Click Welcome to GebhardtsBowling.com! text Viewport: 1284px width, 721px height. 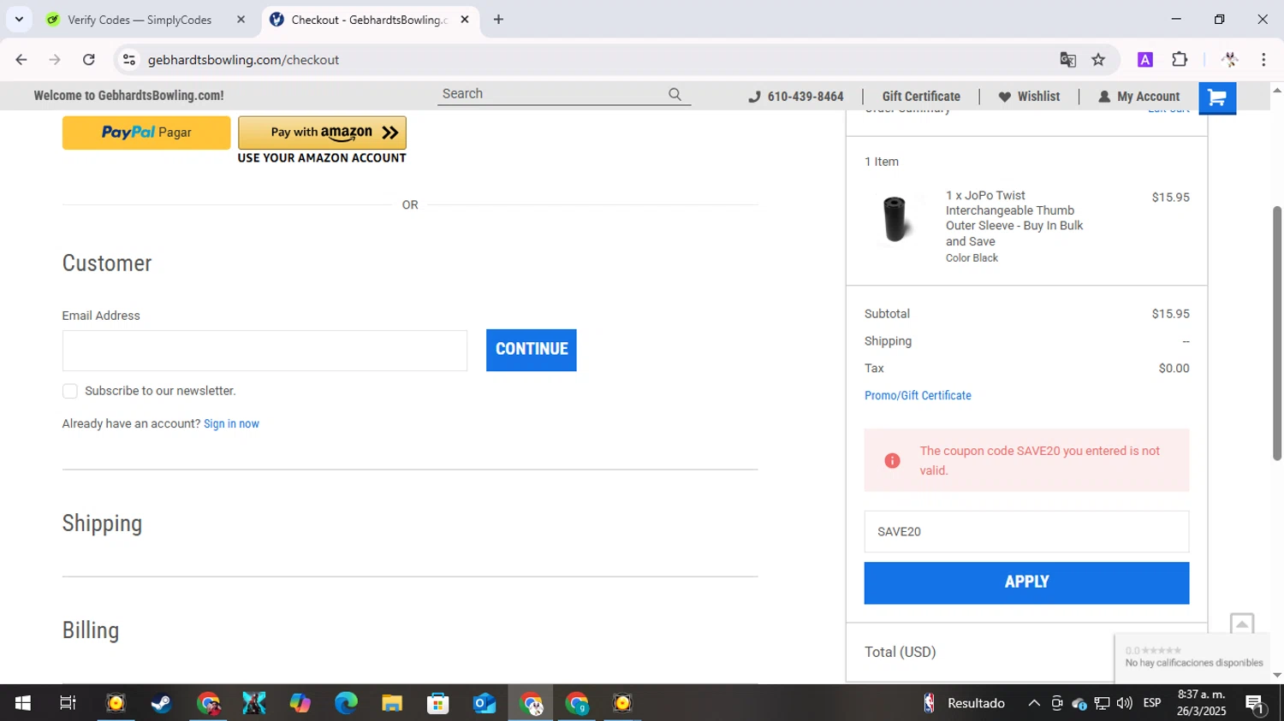pyautogui.click(x=128, y=96)
